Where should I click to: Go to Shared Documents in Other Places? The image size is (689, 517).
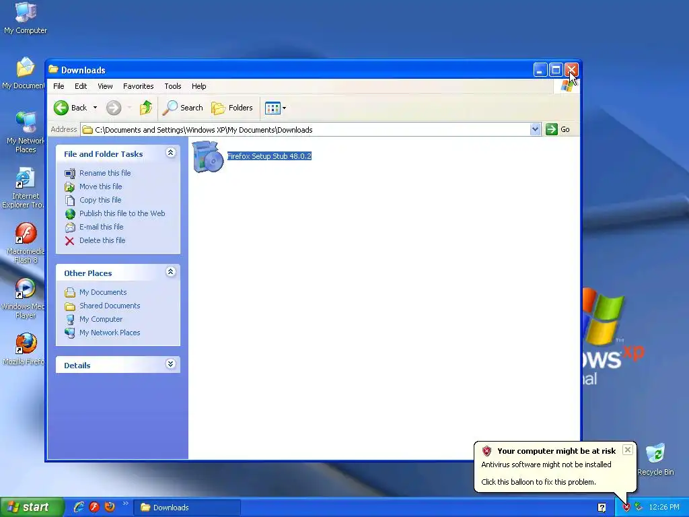pos(110,306)
